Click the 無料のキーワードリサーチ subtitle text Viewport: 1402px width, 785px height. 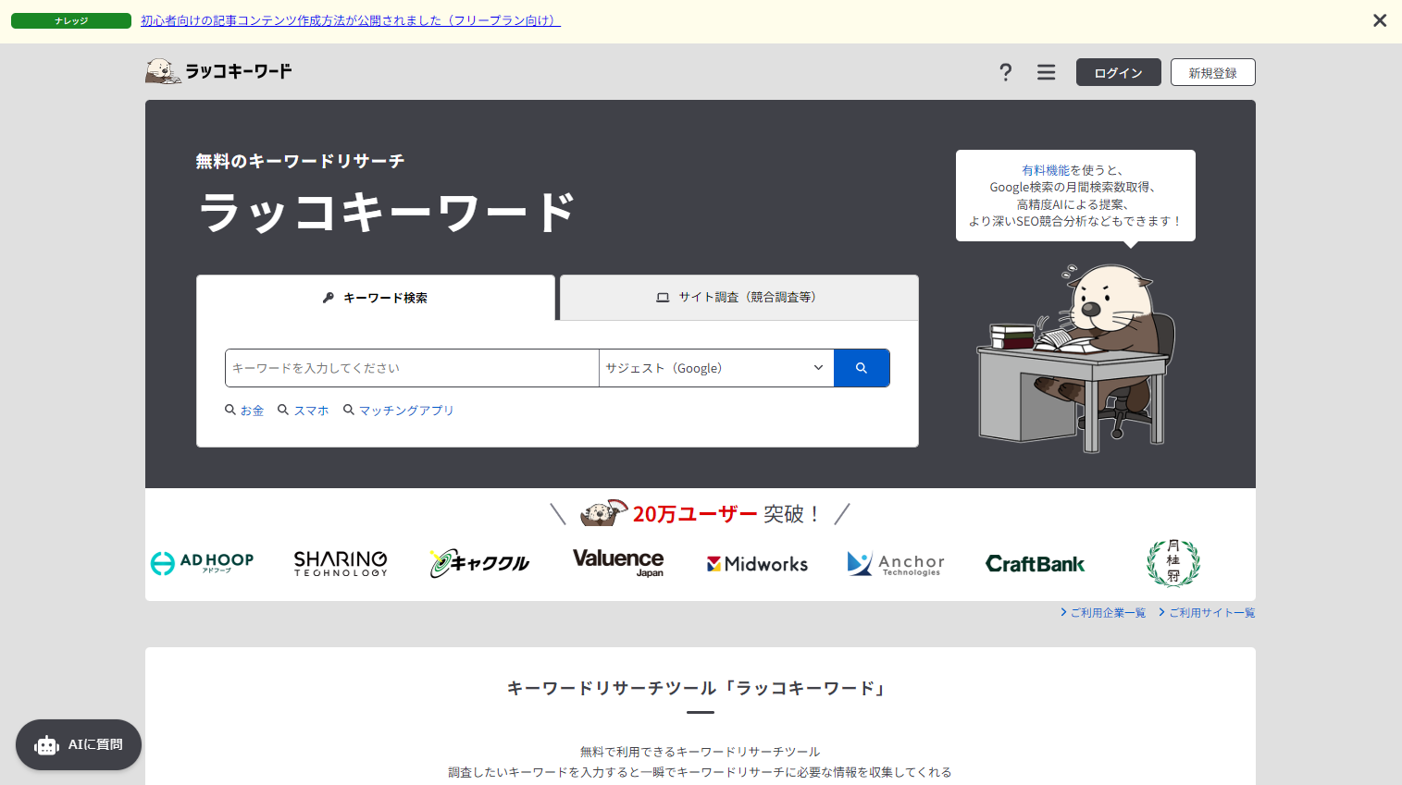[300, 161]
